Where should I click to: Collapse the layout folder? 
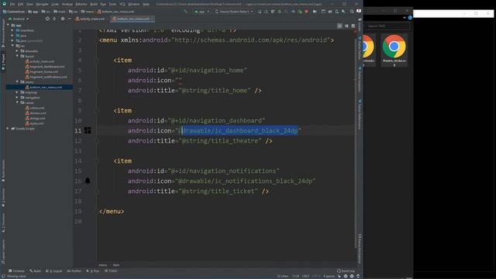[17, 56]
